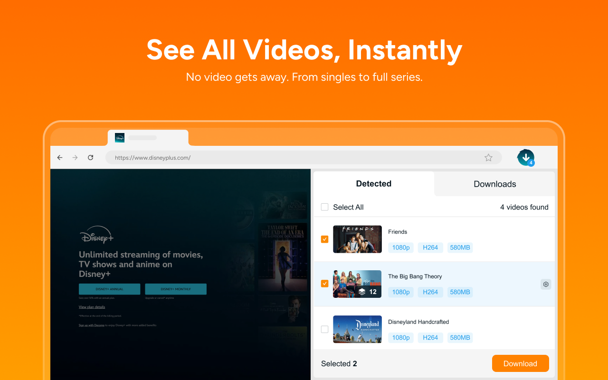Click H264 tag for The Big Bang Theory
This screenshot has width=608, height=380.
pos(430,292)
